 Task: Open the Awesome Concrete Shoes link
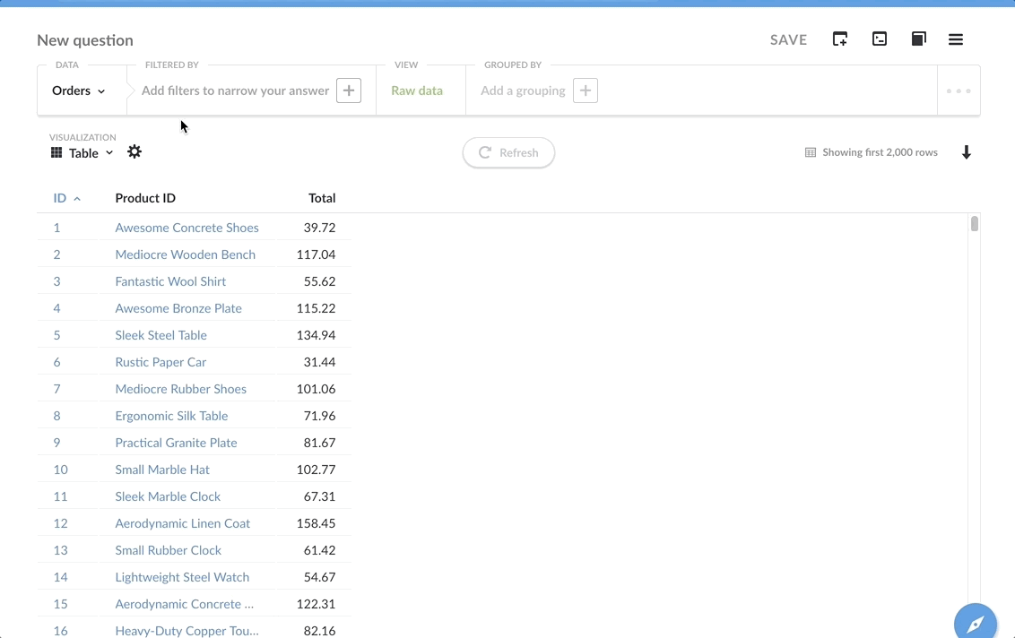coord(187,228)
